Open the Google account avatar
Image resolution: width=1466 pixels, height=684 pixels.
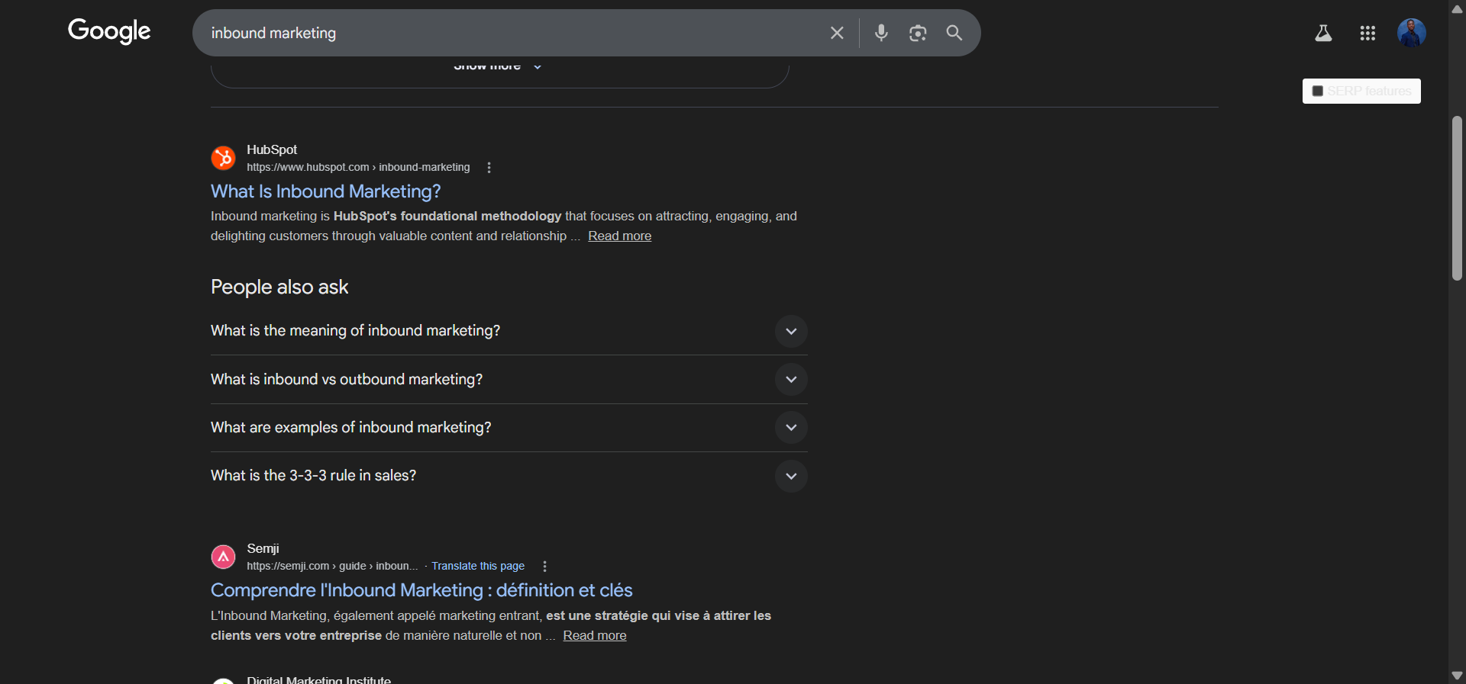point(1412,33)
